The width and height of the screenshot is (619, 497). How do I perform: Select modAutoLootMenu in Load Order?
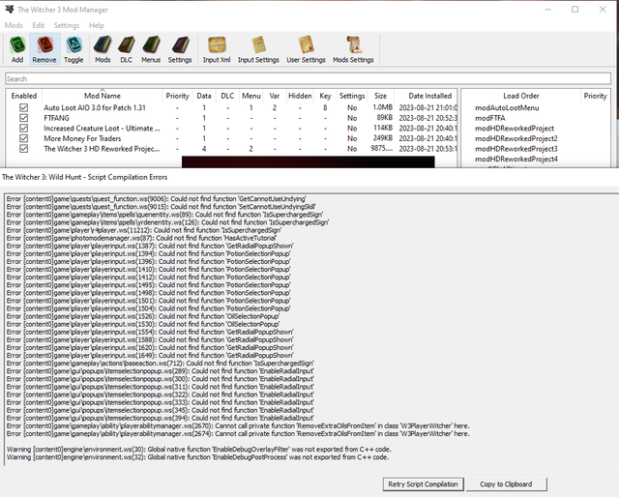point(507,107)
